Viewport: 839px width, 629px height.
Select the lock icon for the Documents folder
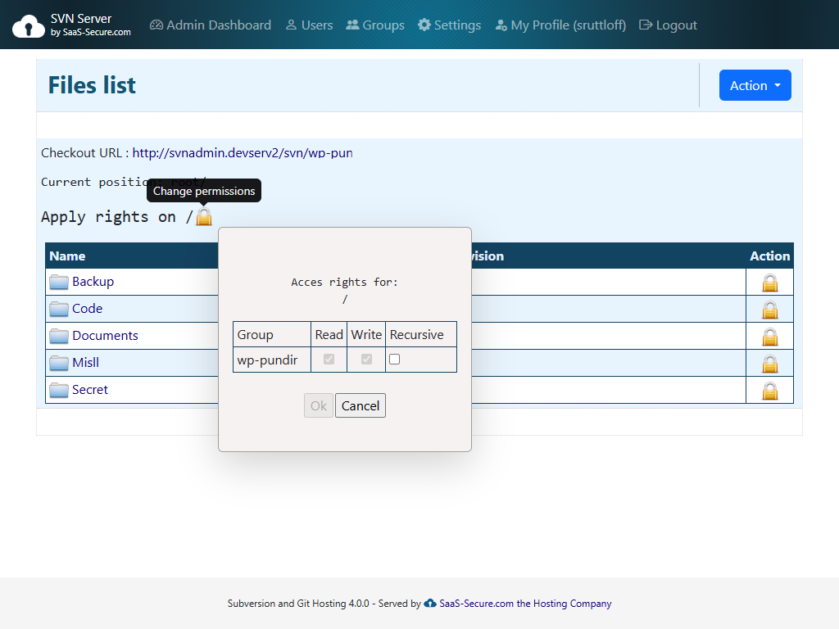[769, 337]
